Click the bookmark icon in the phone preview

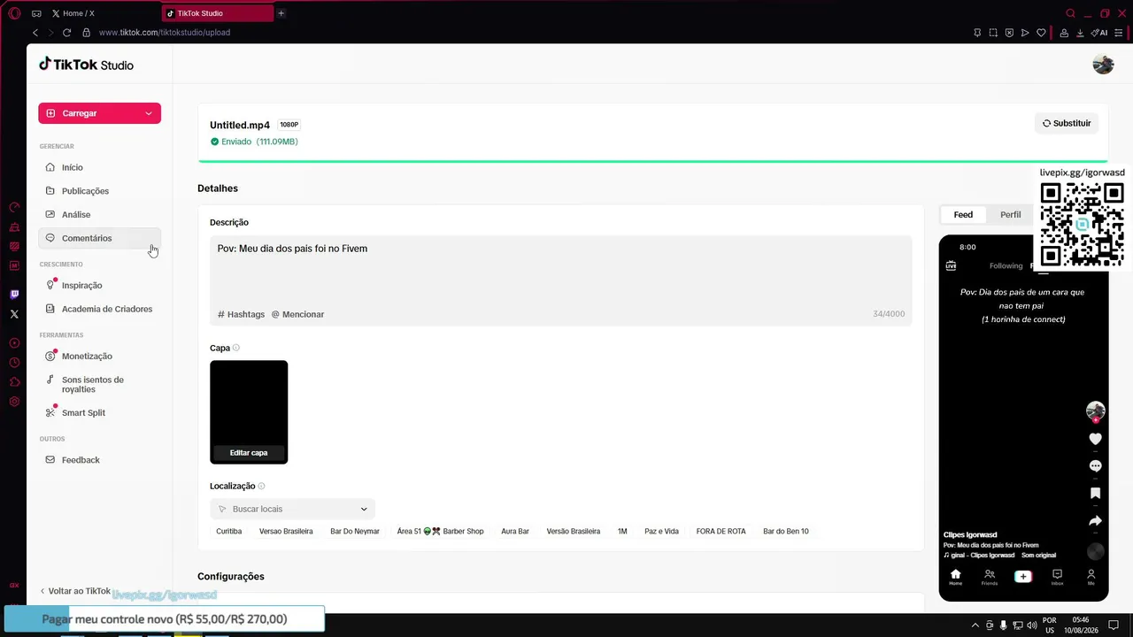1095,493
